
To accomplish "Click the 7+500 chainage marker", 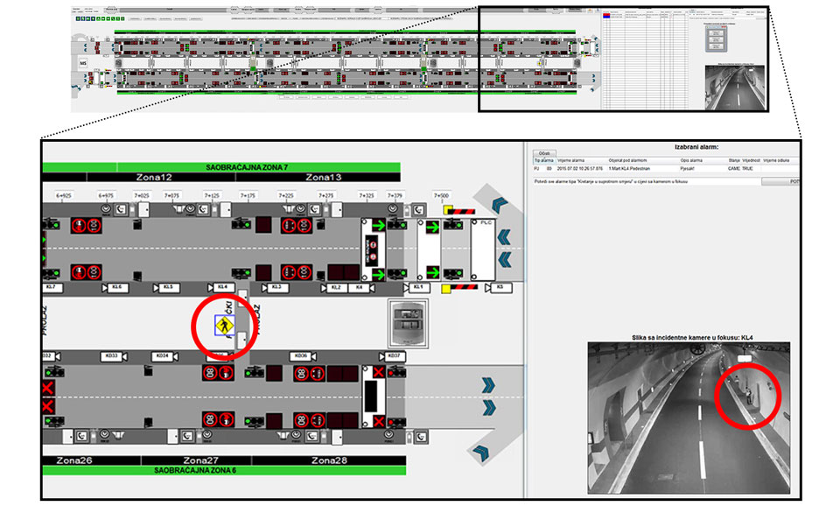I will (441, 195).
